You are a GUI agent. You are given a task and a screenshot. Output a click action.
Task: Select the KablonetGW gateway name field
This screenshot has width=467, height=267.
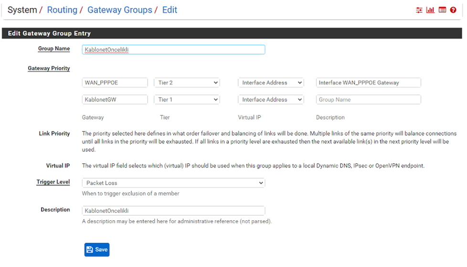click(115, 100)
